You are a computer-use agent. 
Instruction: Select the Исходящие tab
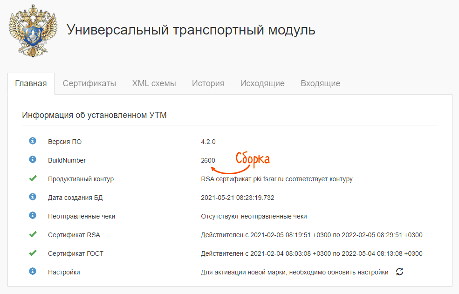click(262, 83)
